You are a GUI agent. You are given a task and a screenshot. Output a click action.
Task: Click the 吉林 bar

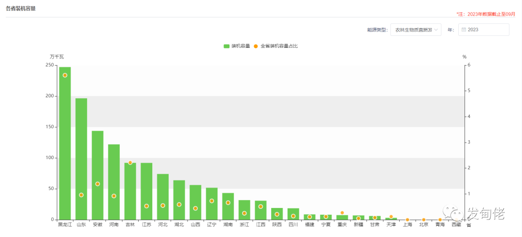click(130, 192)
